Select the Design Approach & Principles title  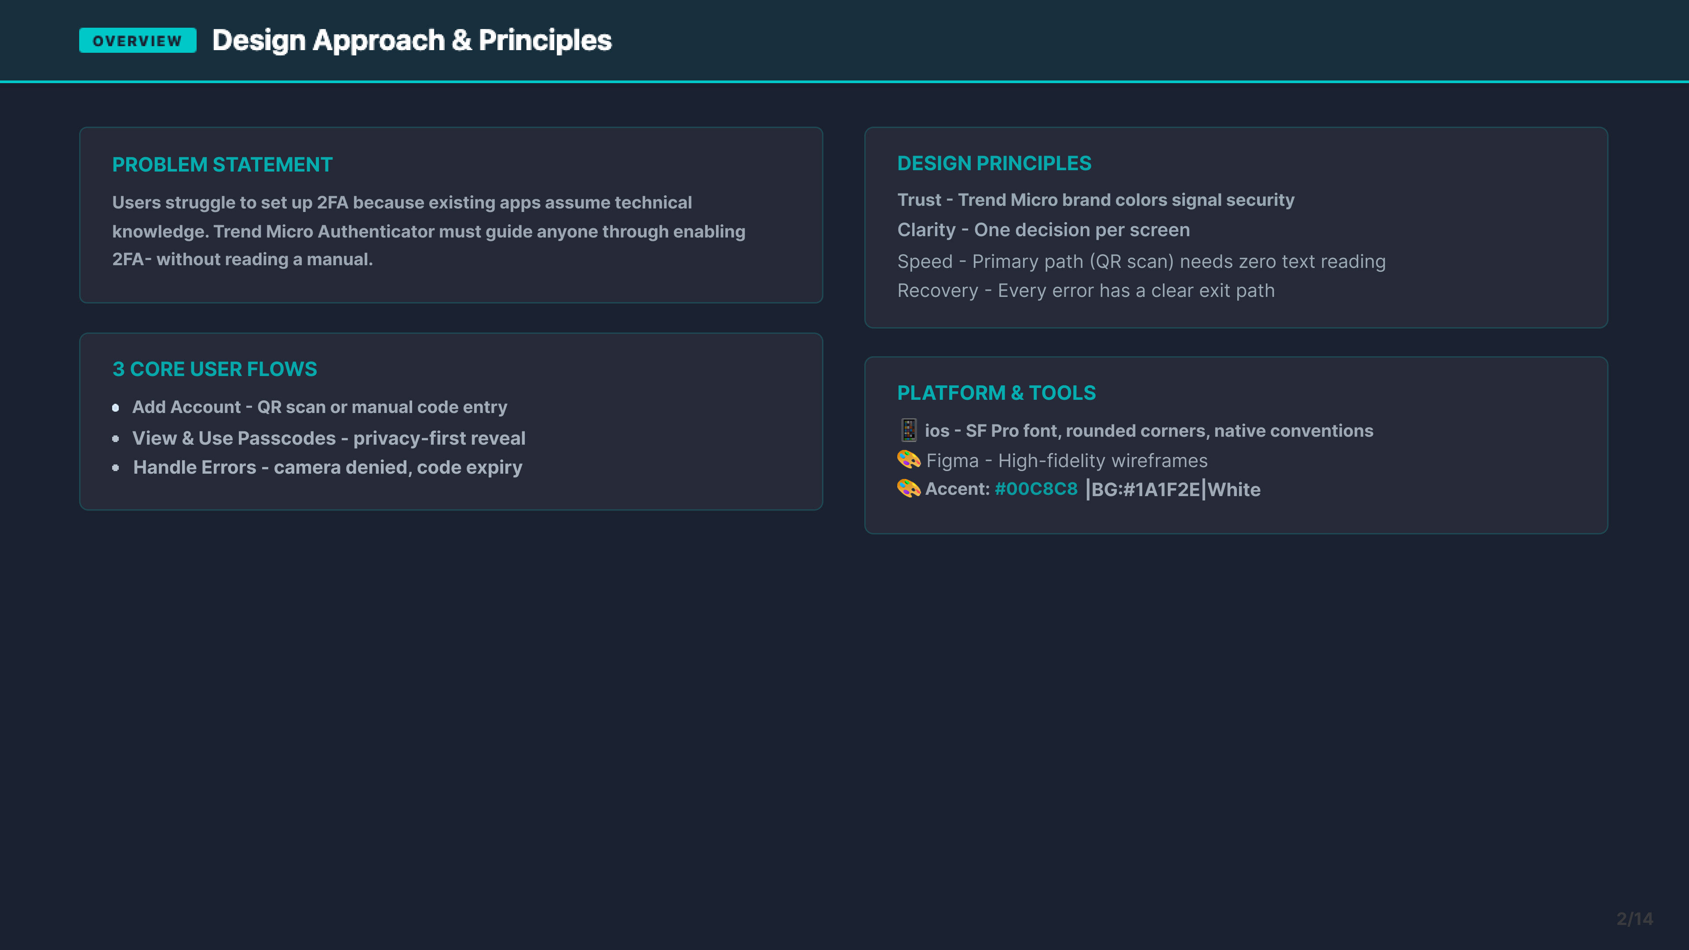pyautogui.click(x=412, y=40)
